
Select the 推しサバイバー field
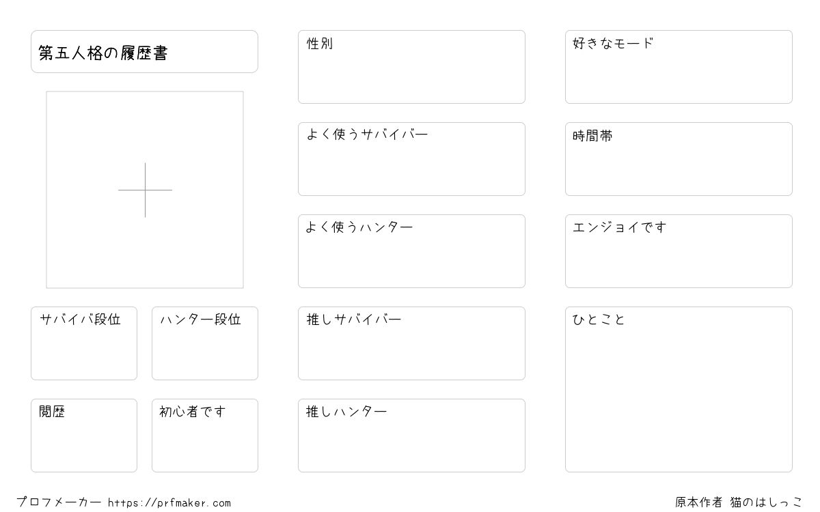tap(411, 343)
